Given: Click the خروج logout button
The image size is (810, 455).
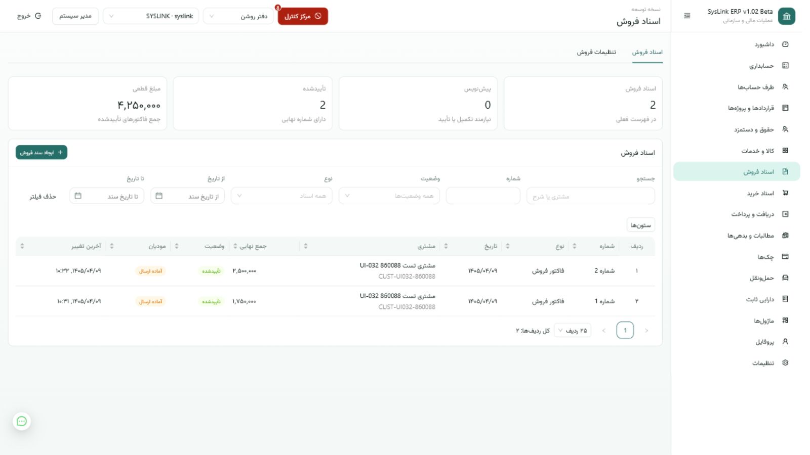Looking at the screenshot, I should click(x=29, y=16).
